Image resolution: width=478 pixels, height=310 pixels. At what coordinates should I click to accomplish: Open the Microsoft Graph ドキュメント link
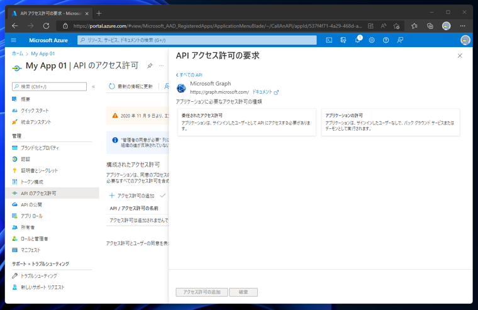click(x=265, y=92)
